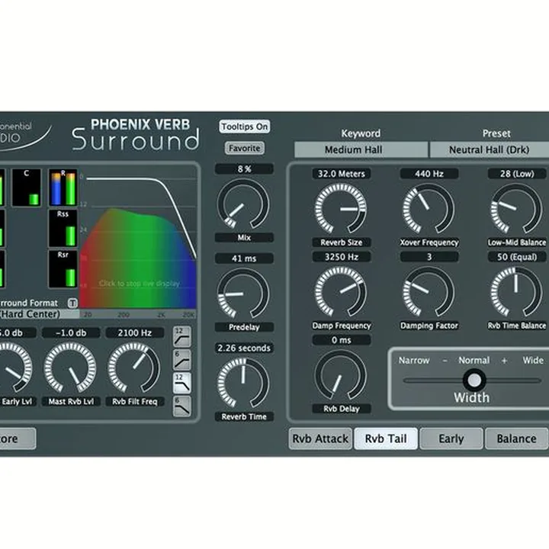Image resolution: width=549 pixels, height=549 pixels.
Task: Click the Rsr channel level meter
Action: tap(63, 269)
